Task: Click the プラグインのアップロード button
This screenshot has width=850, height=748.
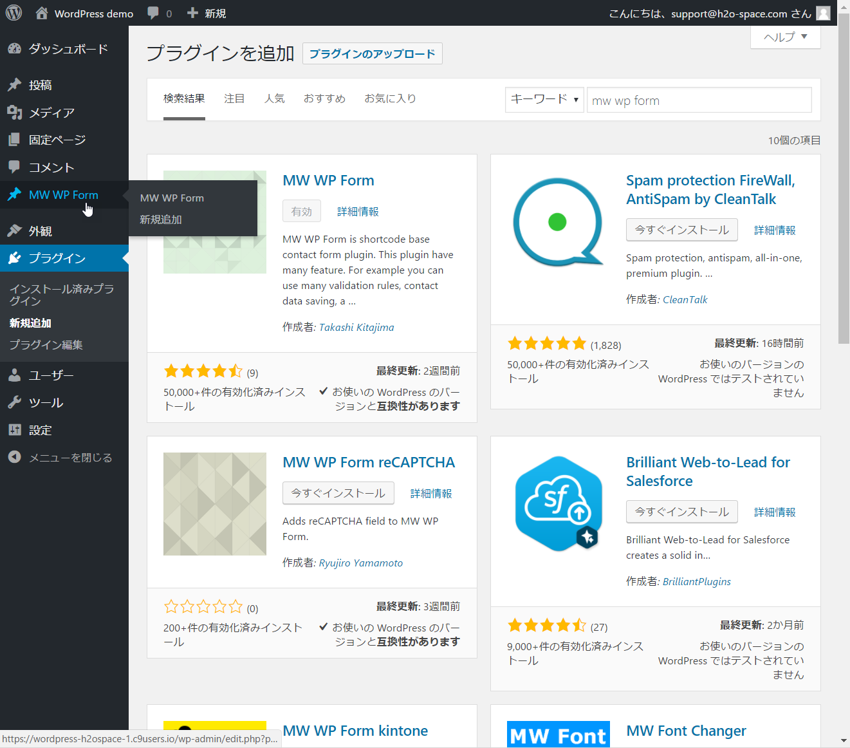Action: pos(372,53)
